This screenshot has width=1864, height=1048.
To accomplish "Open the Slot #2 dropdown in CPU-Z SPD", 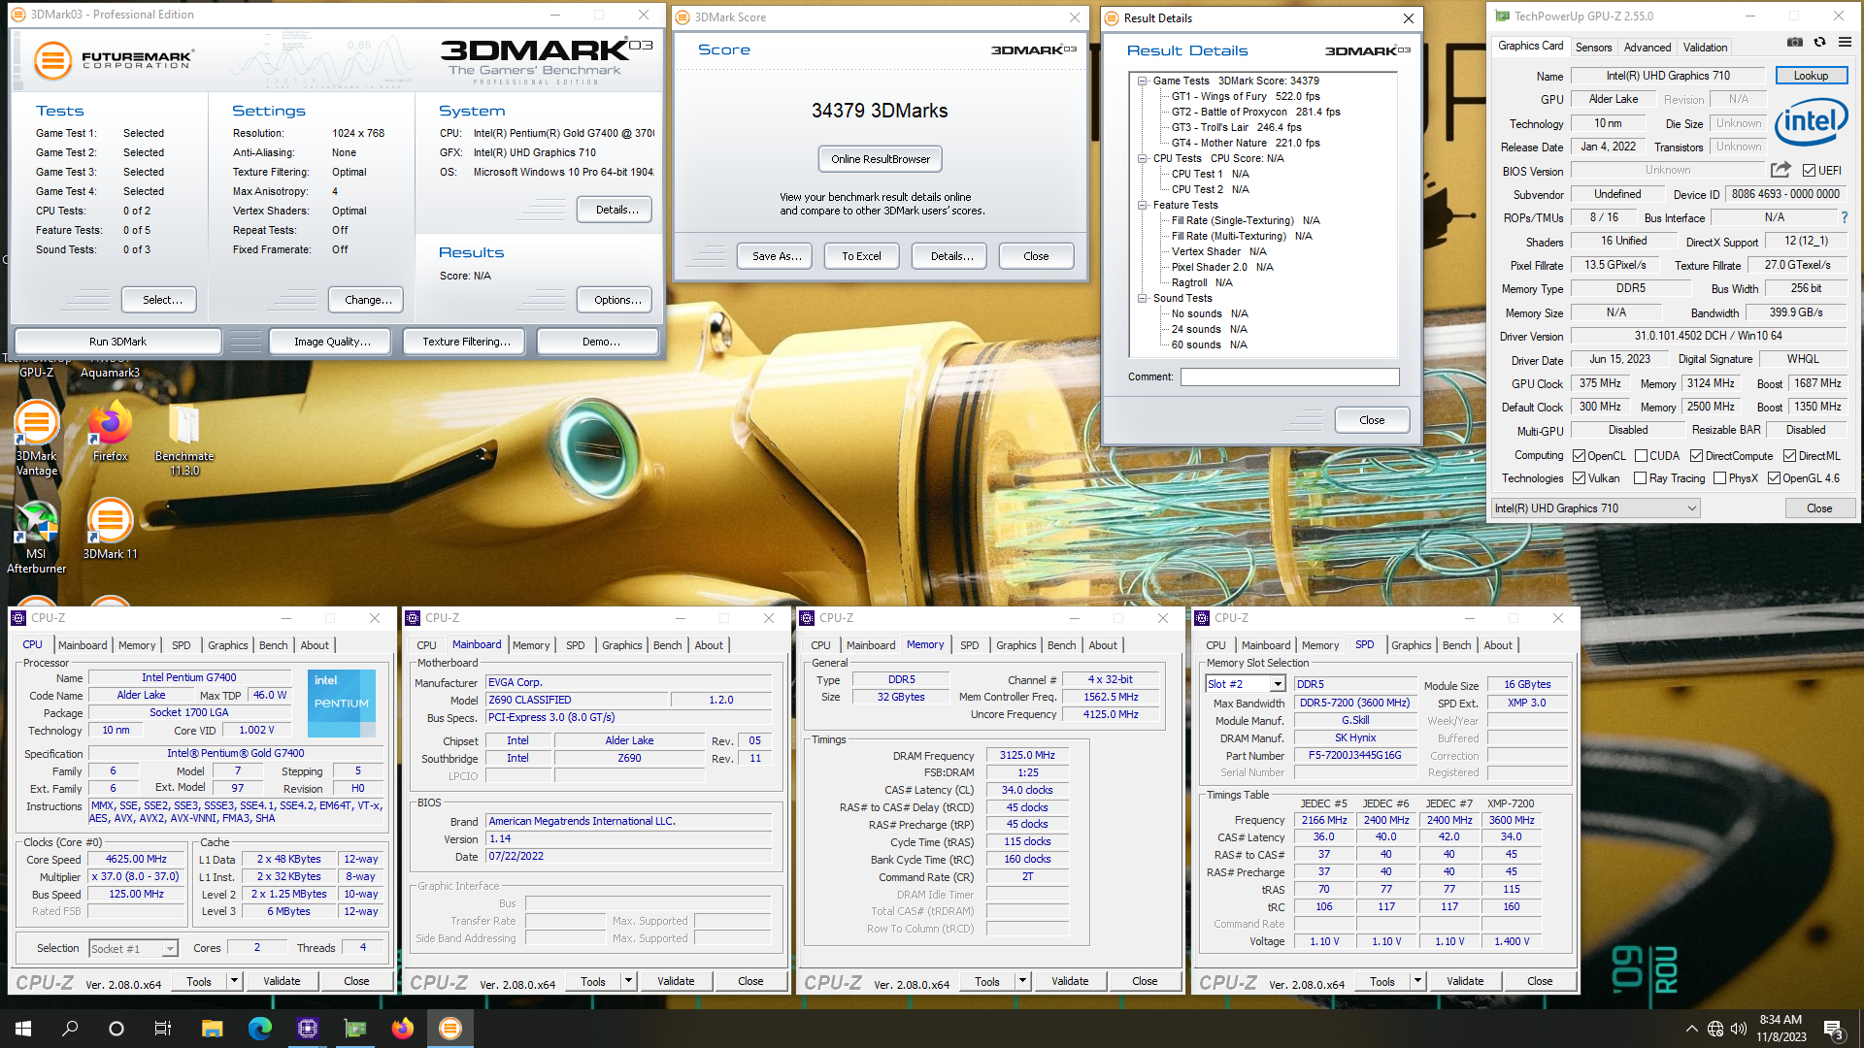I will [x=1246, y=684].
